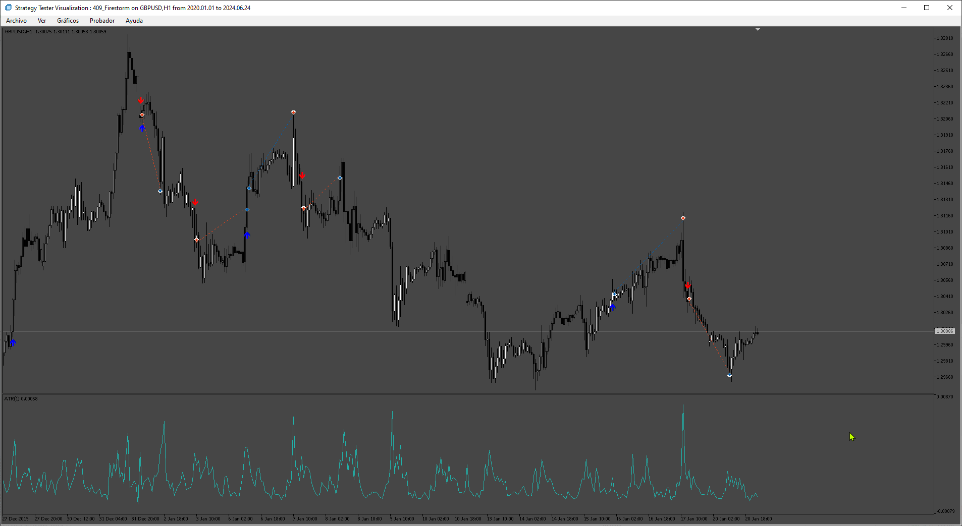Image resolution: width=962 pixels, height=526 pixels.
Task: Click the 1.32060 price axis label
Action: tap(945, 119)
